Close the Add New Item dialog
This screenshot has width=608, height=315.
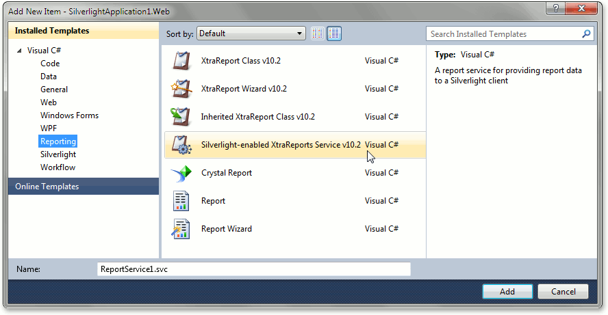581,8
